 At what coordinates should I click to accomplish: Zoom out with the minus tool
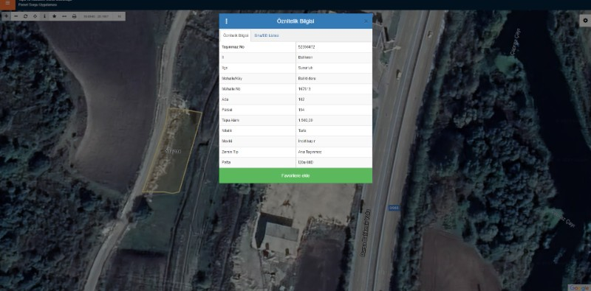(16, 16)
